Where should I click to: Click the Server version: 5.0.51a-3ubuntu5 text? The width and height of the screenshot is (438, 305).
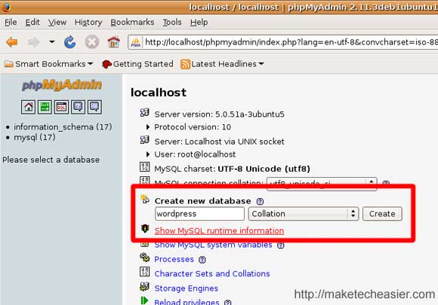pos(220,114)
